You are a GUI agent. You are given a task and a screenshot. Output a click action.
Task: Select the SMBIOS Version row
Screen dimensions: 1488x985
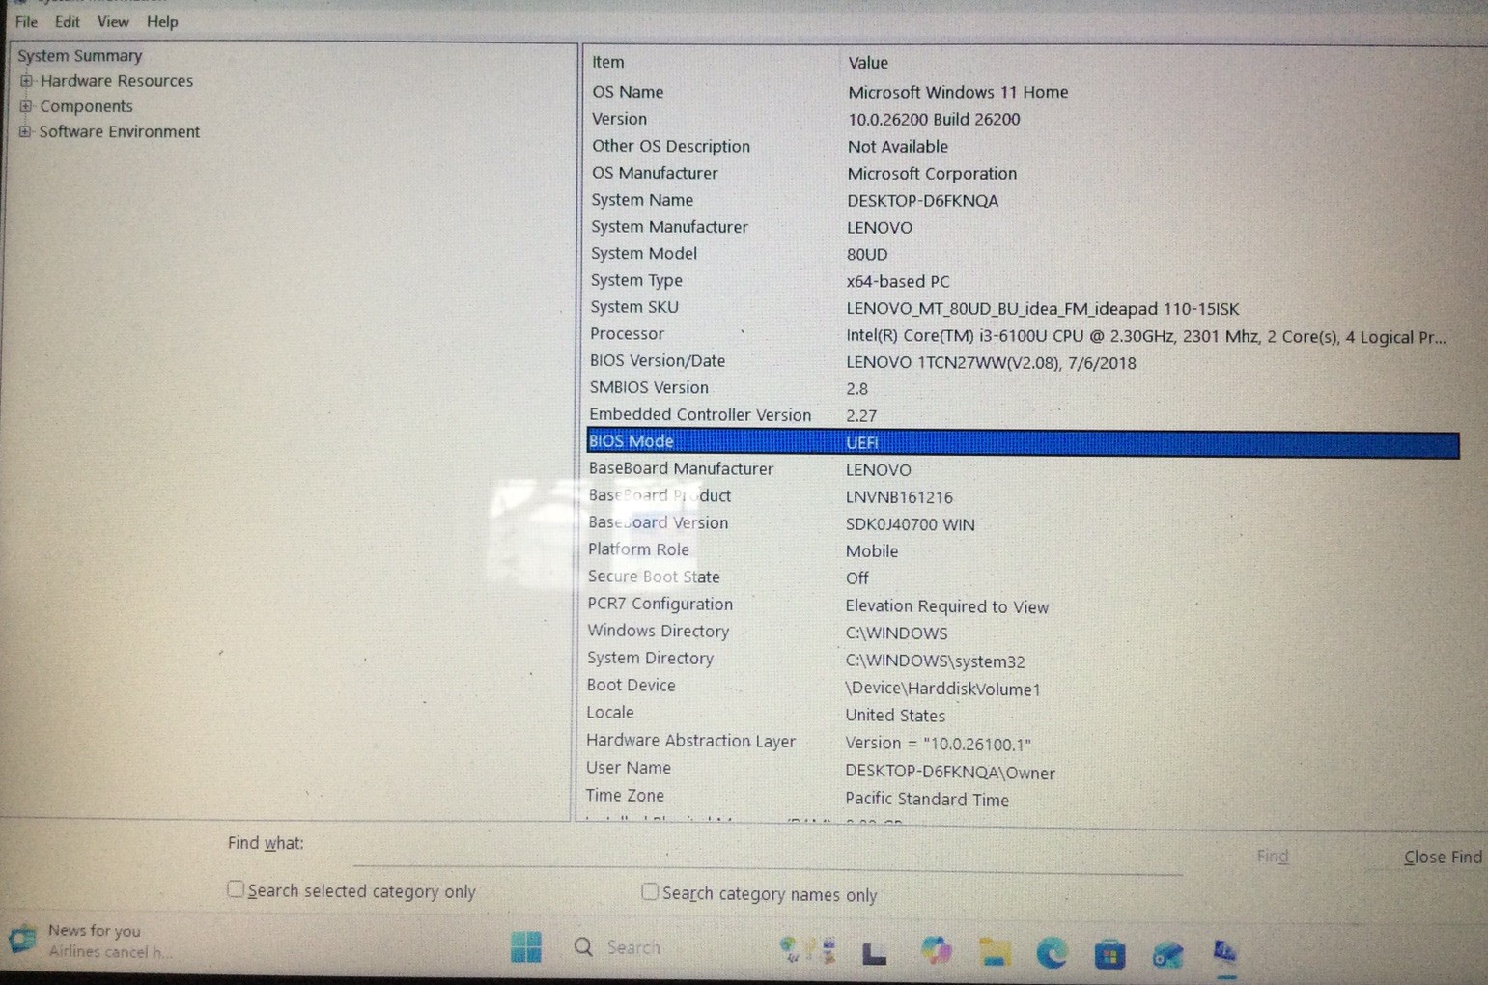[1024, 388]
